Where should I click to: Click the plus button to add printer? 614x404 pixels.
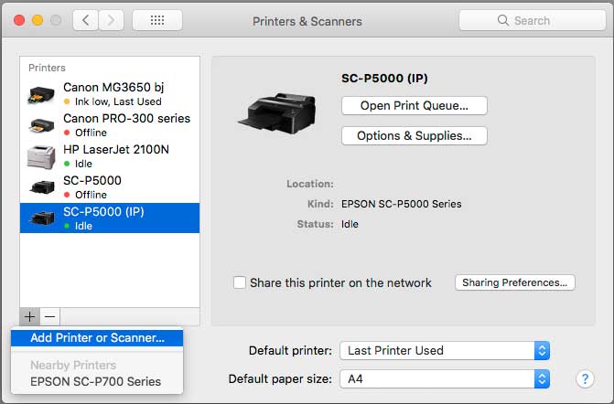pos(30,316)
